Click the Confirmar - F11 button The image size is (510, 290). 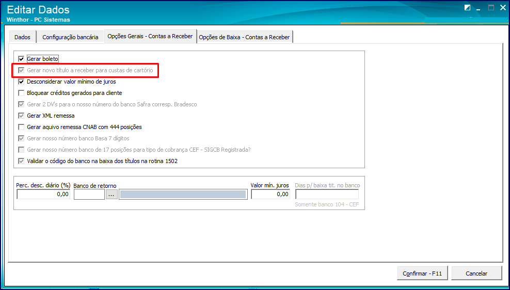(422, 273)
